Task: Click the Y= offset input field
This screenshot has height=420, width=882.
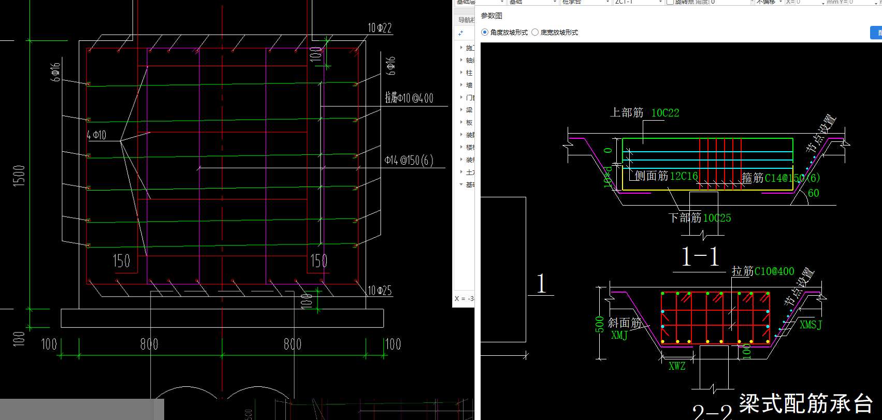Action: pyautogui.click(x=864, y=2)
